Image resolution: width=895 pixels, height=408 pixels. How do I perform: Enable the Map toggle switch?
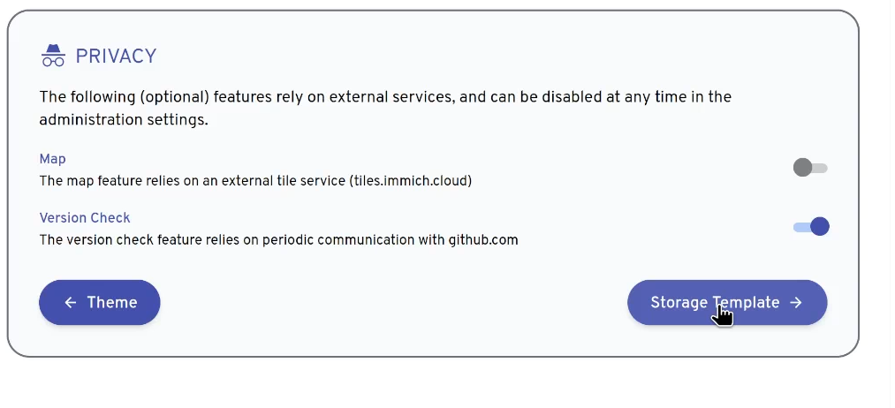click(x=810, y=168)
